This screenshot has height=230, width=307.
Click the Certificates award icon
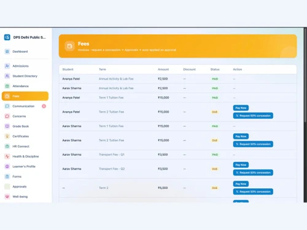7,136
